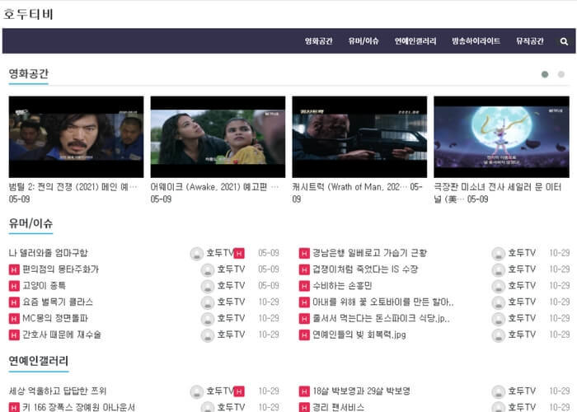Open the 캐시트럭 Wrath of Man thumbnail
The image size is (577, 412).
coord(359,137)
